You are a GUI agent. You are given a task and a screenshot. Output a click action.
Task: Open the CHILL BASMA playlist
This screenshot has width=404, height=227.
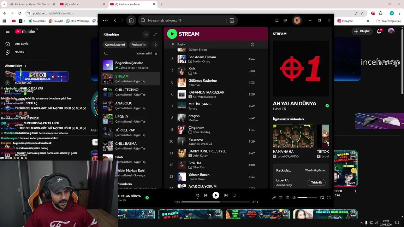[131, 146]
